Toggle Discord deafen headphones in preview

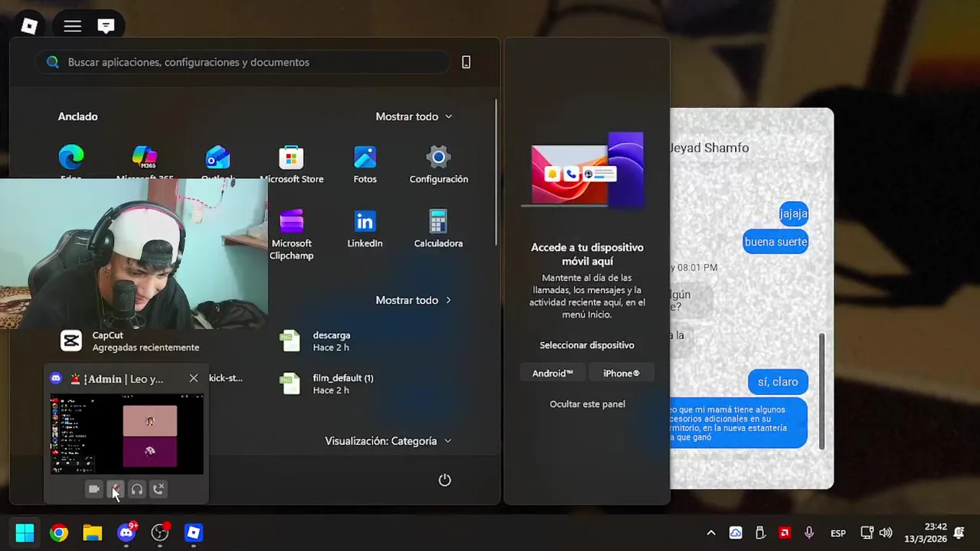pos(137,489)
